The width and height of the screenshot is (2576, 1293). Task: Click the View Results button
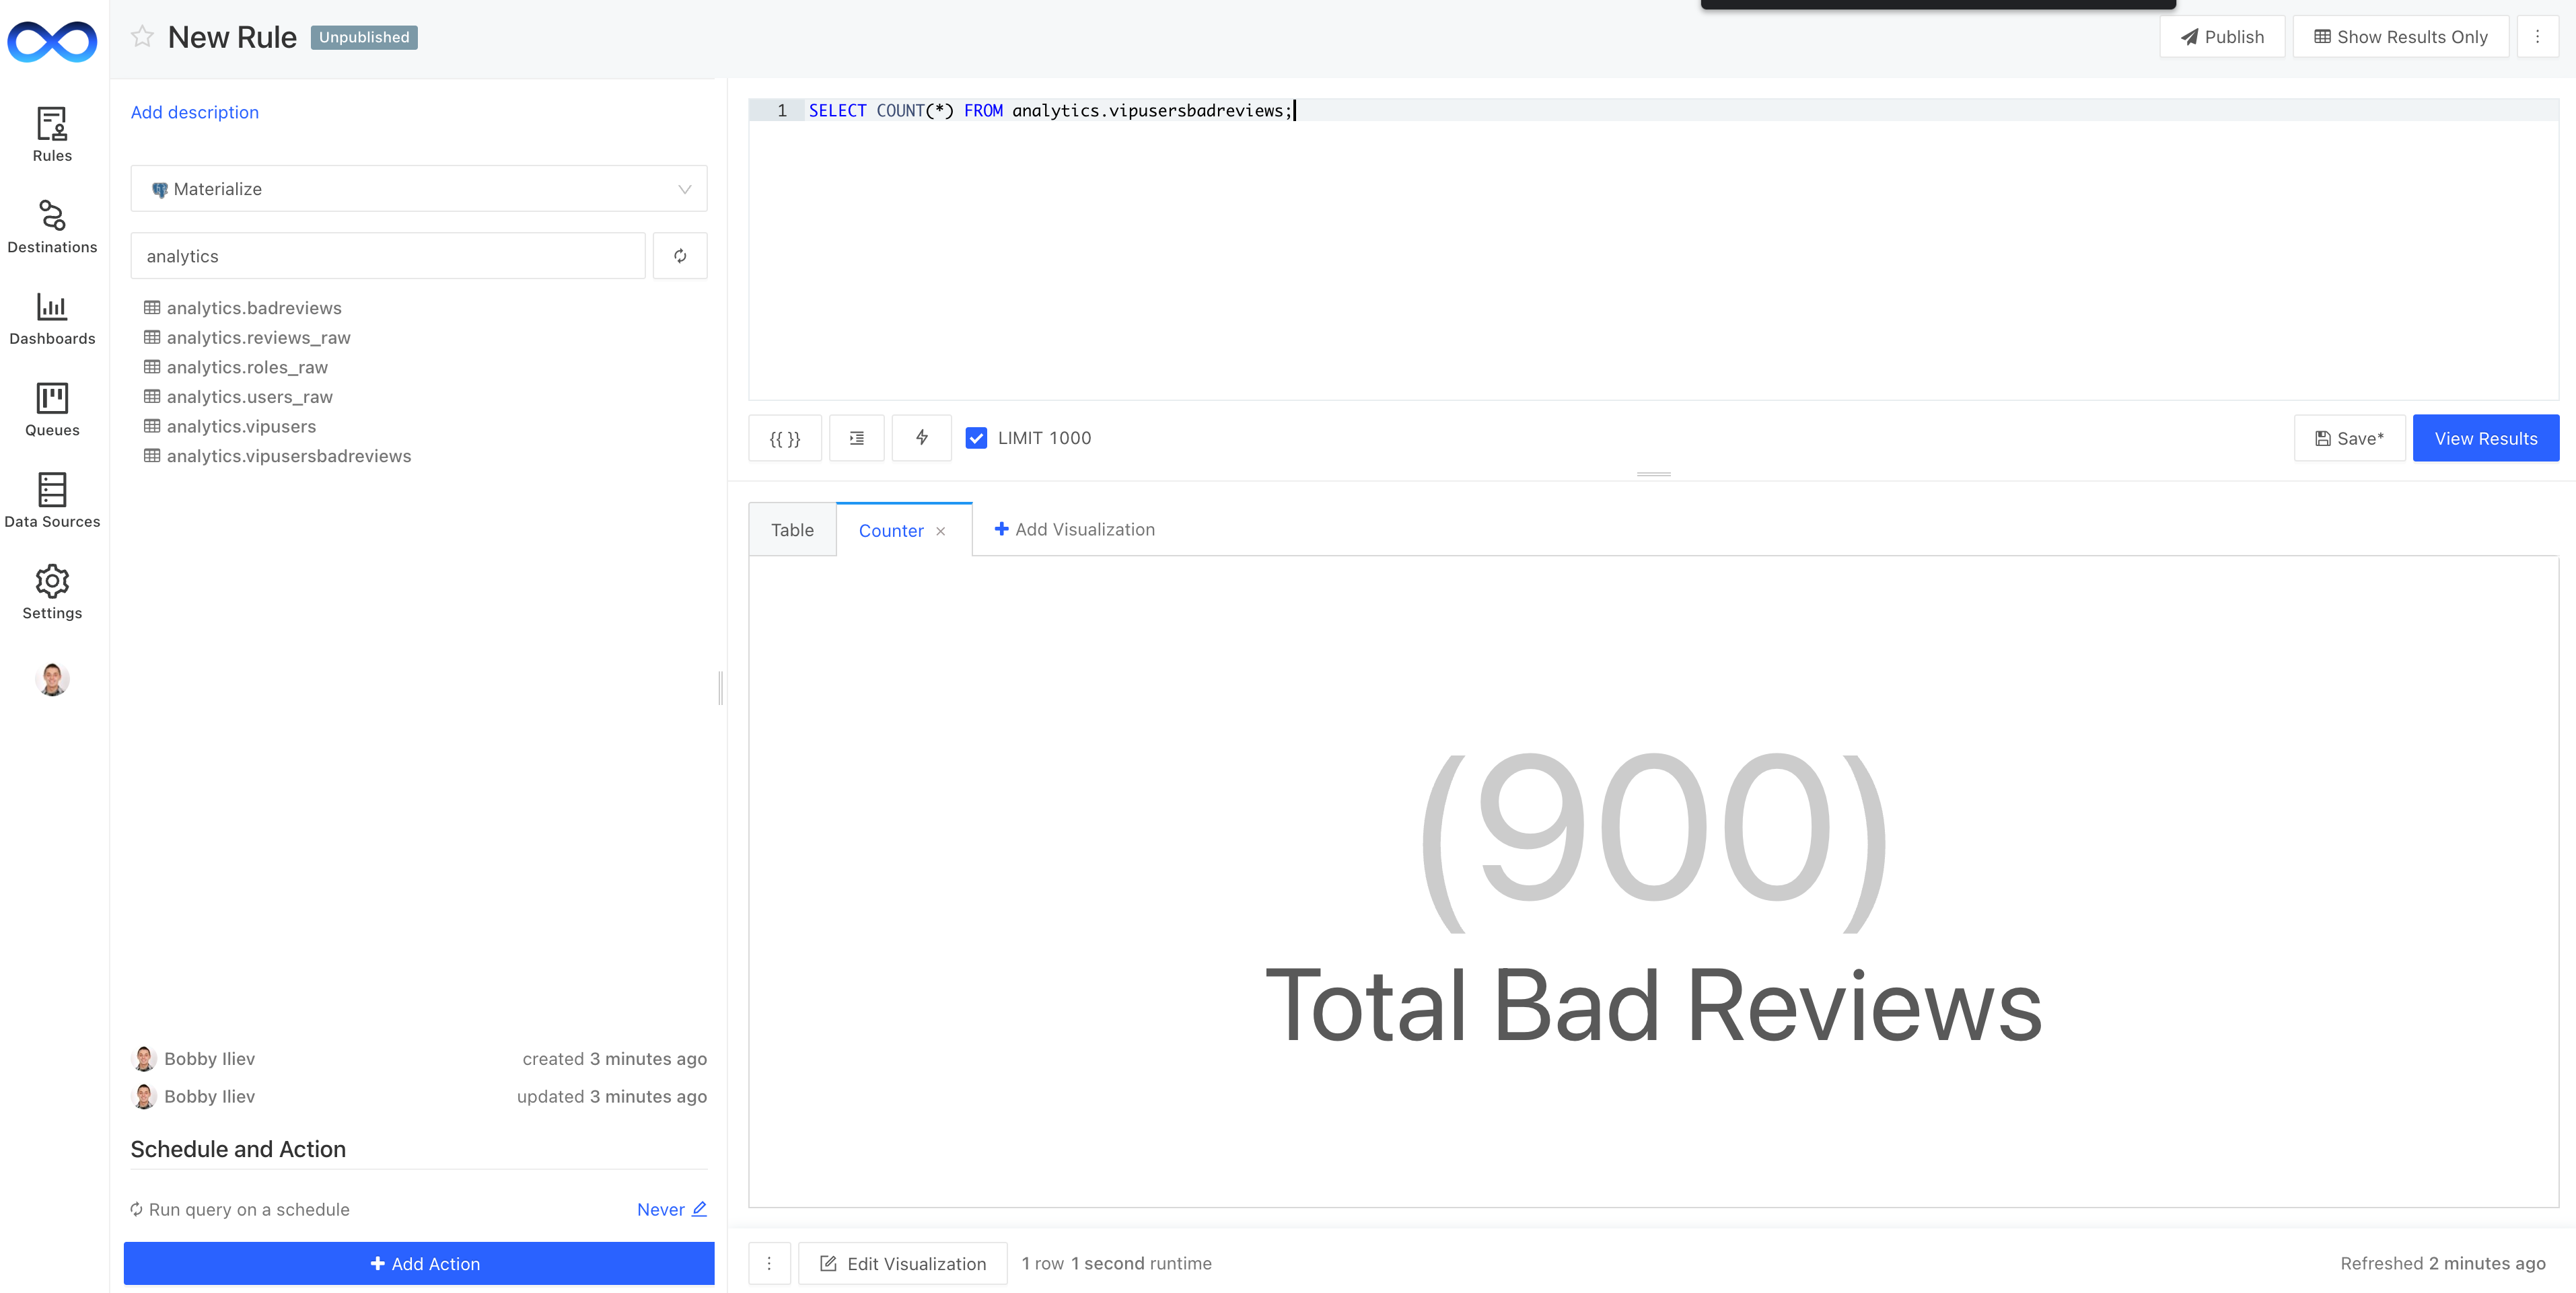[x=2485, y=438]
